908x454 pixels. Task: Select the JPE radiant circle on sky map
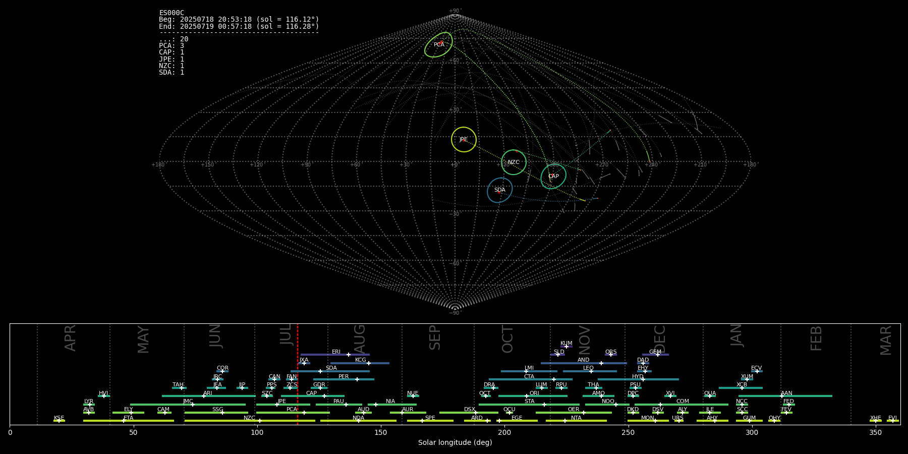464,139
